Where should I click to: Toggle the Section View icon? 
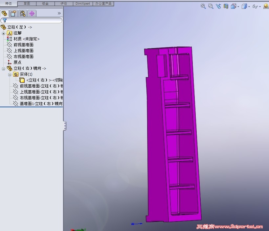tap(226, 6)
